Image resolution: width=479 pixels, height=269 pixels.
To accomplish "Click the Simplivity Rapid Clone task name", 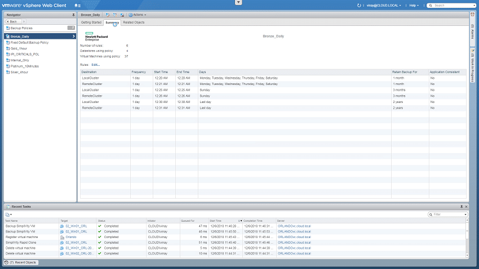I will [21, 243].
